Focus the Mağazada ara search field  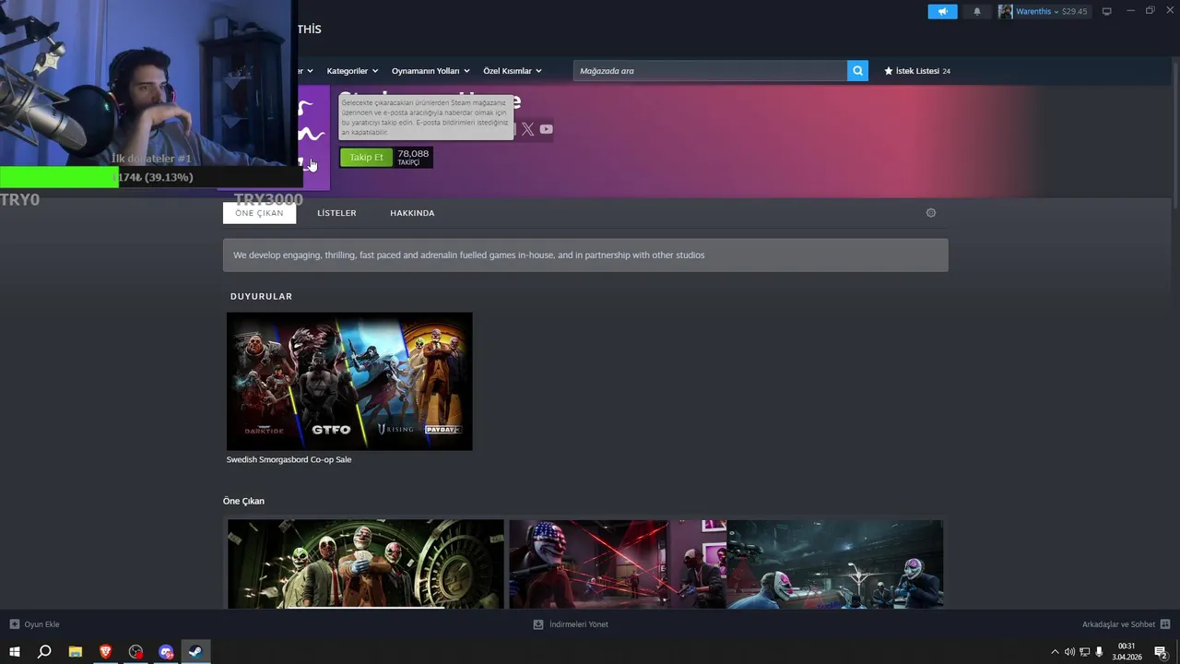710,71
